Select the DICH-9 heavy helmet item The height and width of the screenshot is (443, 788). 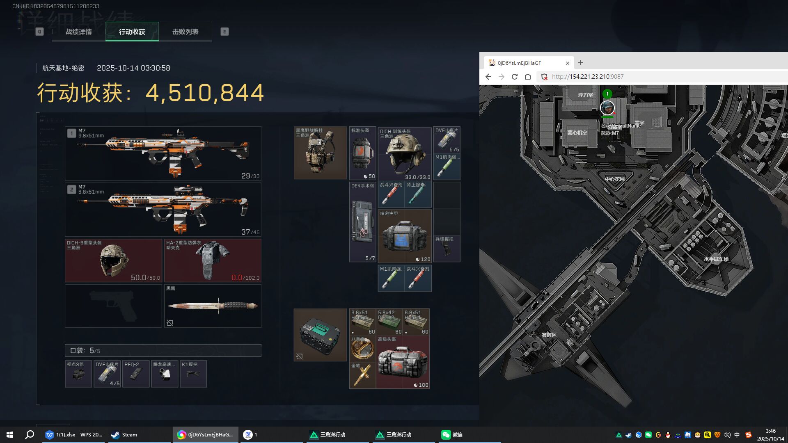pyautogui.click(x=113, y=260)
